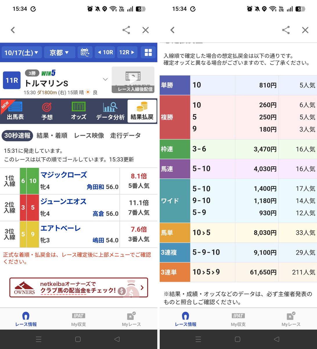The image size is (317, 349).
Task: Tap the 8.1倍 odds value
Action: [139, 176]
